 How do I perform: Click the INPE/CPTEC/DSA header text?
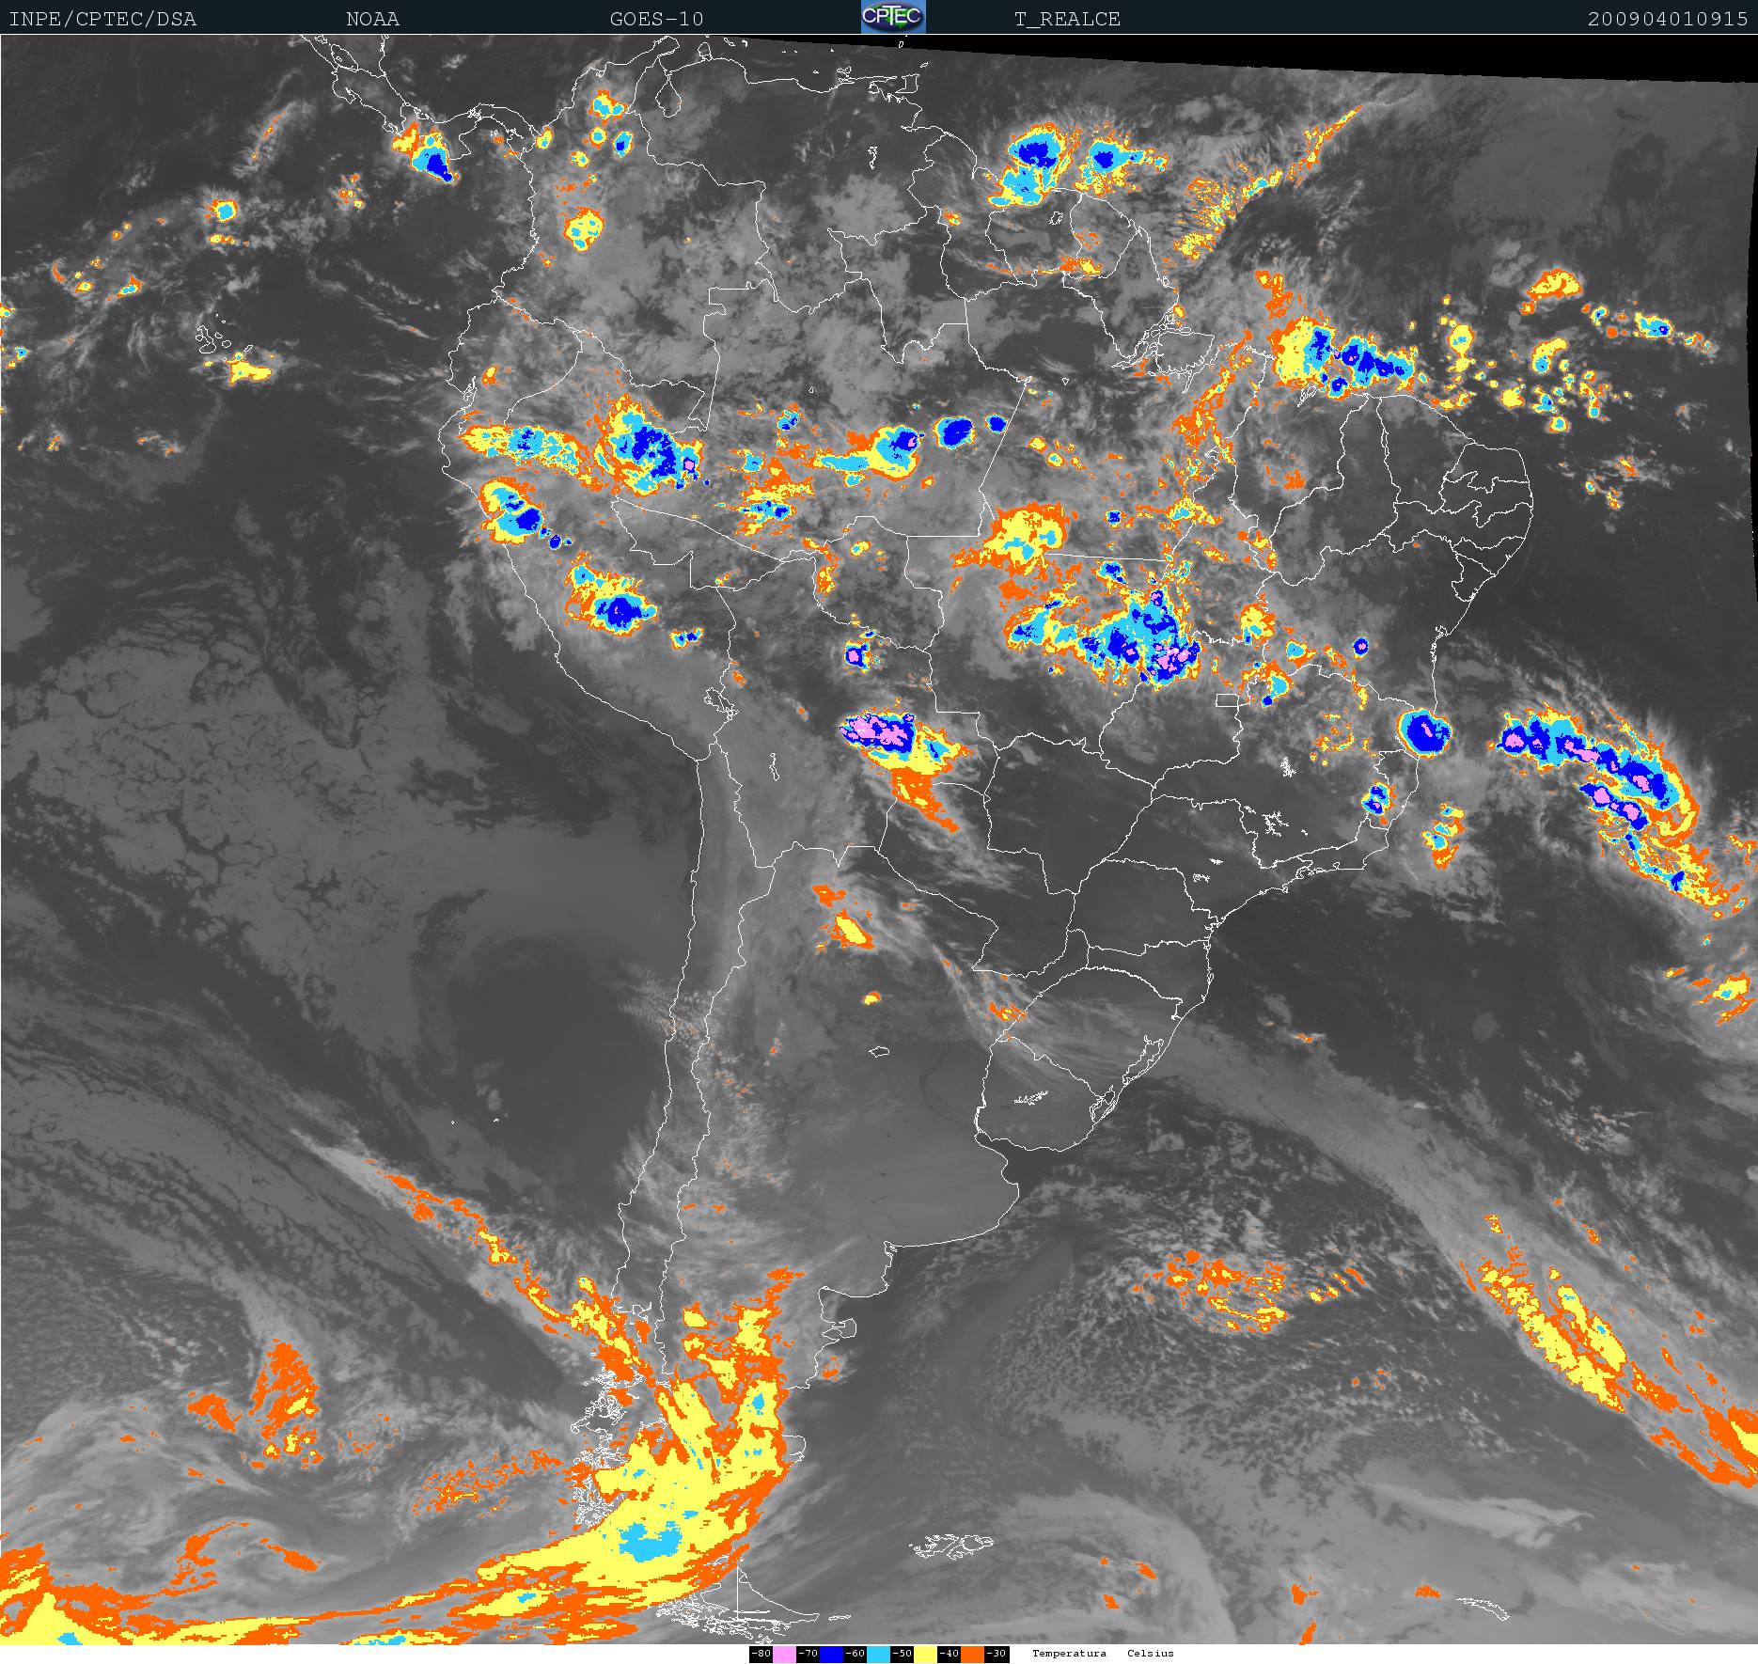click(102, 19)
